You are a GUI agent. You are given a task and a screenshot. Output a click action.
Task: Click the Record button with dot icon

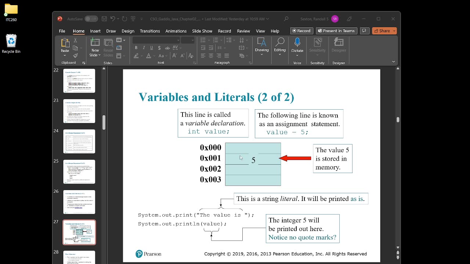tap(301, 31)
